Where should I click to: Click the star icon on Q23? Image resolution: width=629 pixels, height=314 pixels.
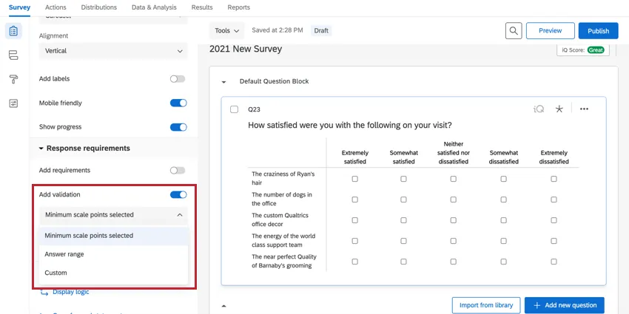tap(559, 109)
